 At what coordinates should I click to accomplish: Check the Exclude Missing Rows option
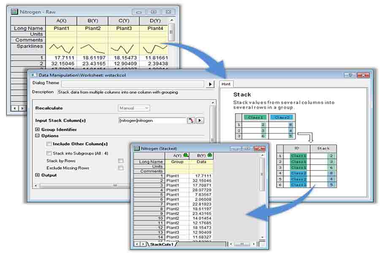[x=120, y=168]
